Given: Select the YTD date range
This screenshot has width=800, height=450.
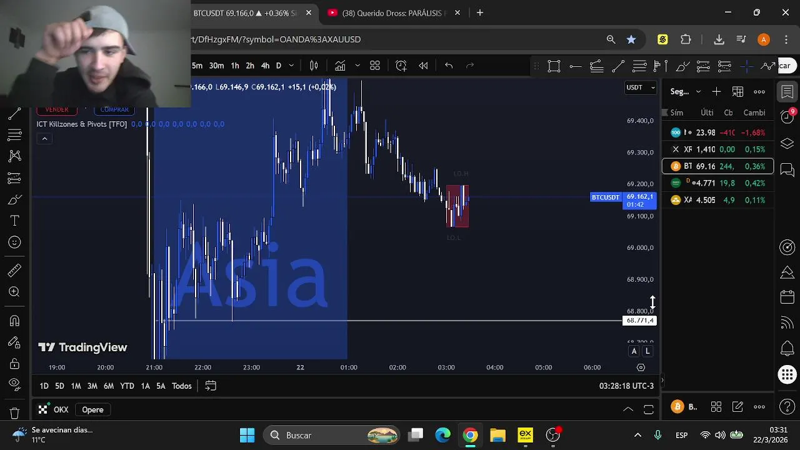Looking at the screenshot, I should [x=127, y=386].
